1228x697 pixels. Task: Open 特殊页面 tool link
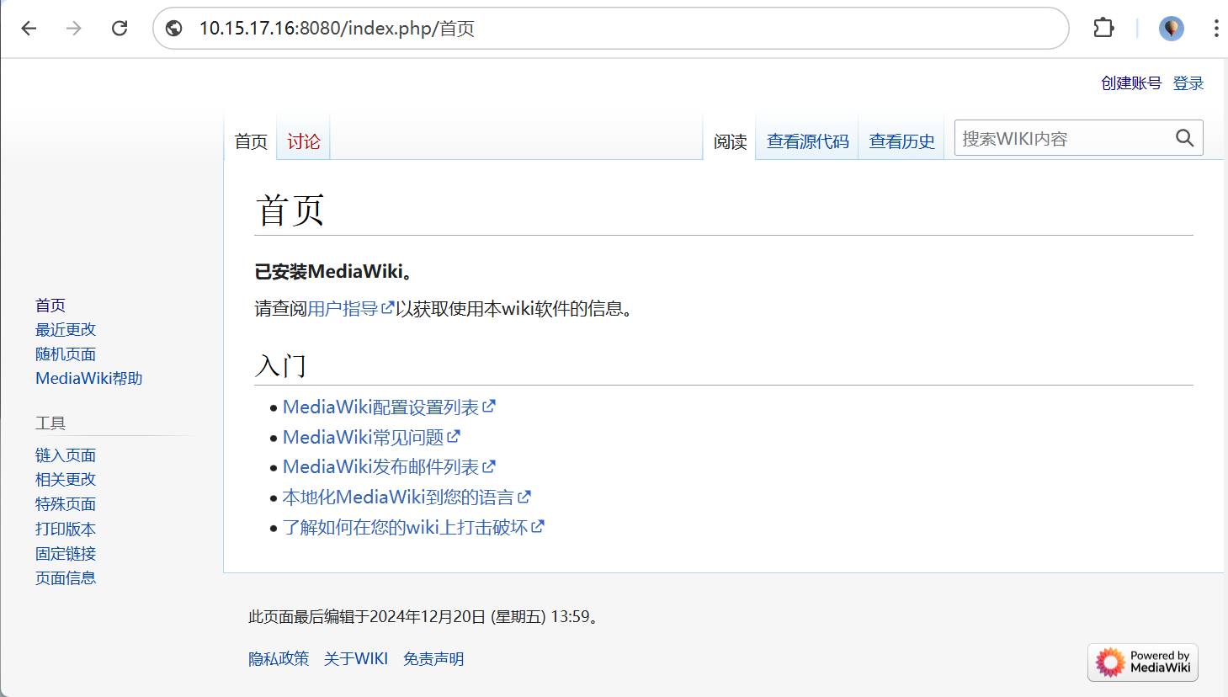coord(66,504)
